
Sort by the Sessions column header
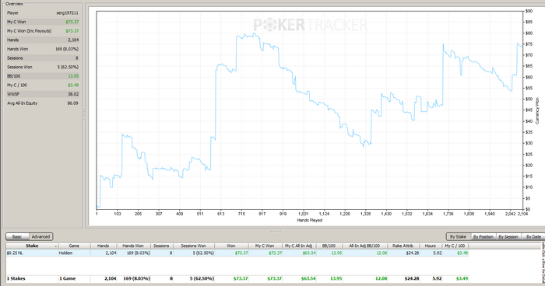pos(161,246)
